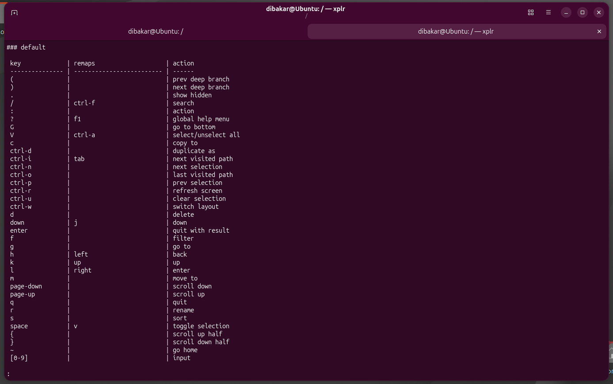Screen dimensions: 613x384
Task: Click 'toggle selection' action text
Action: point(201,326)
